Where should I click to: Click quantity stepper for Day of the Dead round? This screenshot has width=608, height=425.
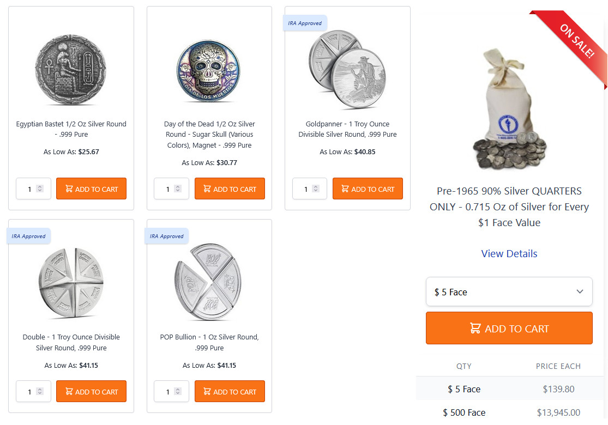pyautogui.click(x=178, y=189)
